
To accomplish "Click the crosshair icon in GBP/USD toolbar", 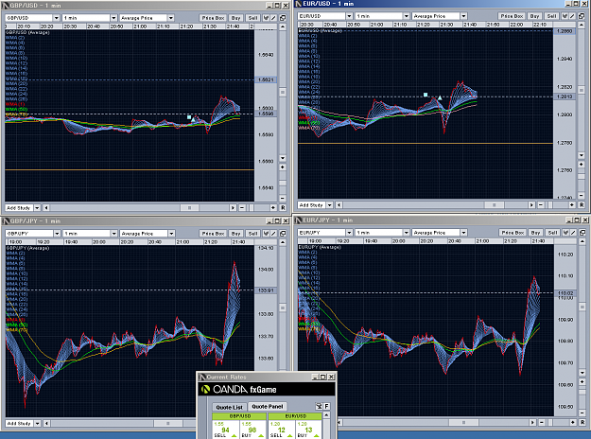I will click(x=266, y=18).
